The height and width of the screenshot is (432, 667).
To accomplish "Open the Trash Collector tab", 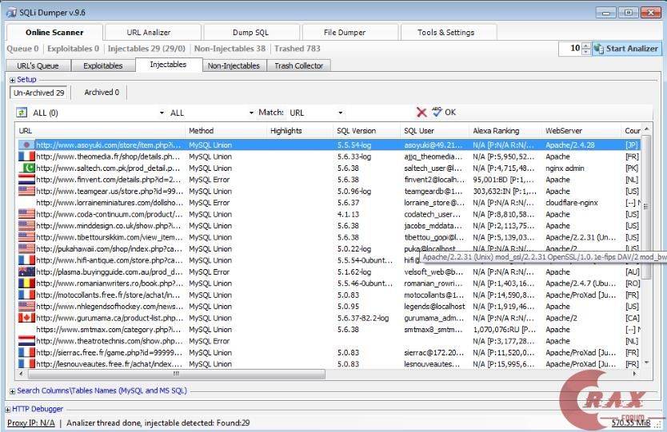I will point(299,65).
